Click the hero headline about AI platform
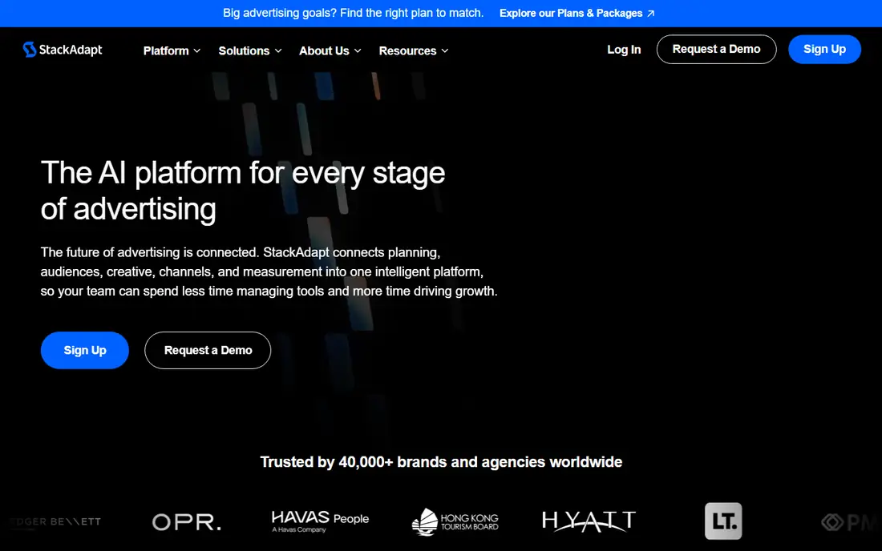The width and height of the screenshot is (882, 551). coord(243,191)
